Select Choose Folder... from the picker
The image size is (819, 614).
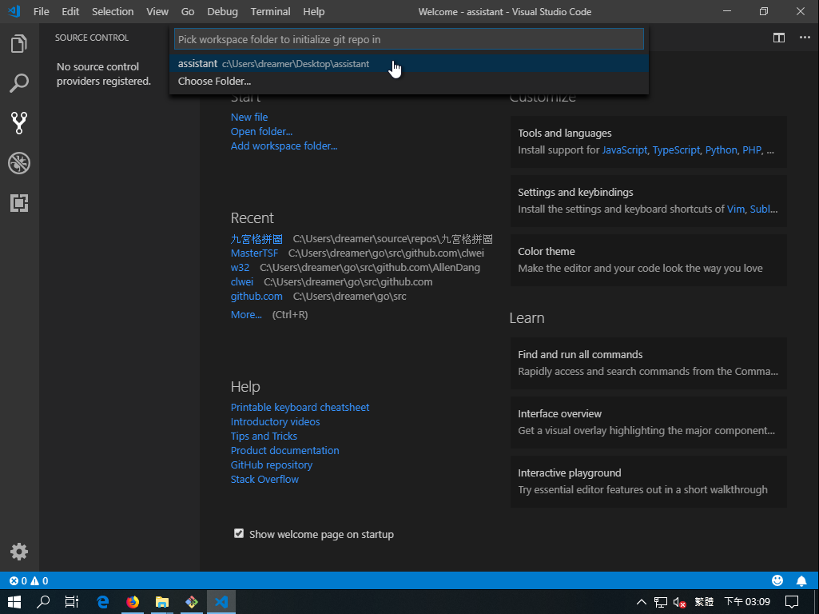[214, 82]
